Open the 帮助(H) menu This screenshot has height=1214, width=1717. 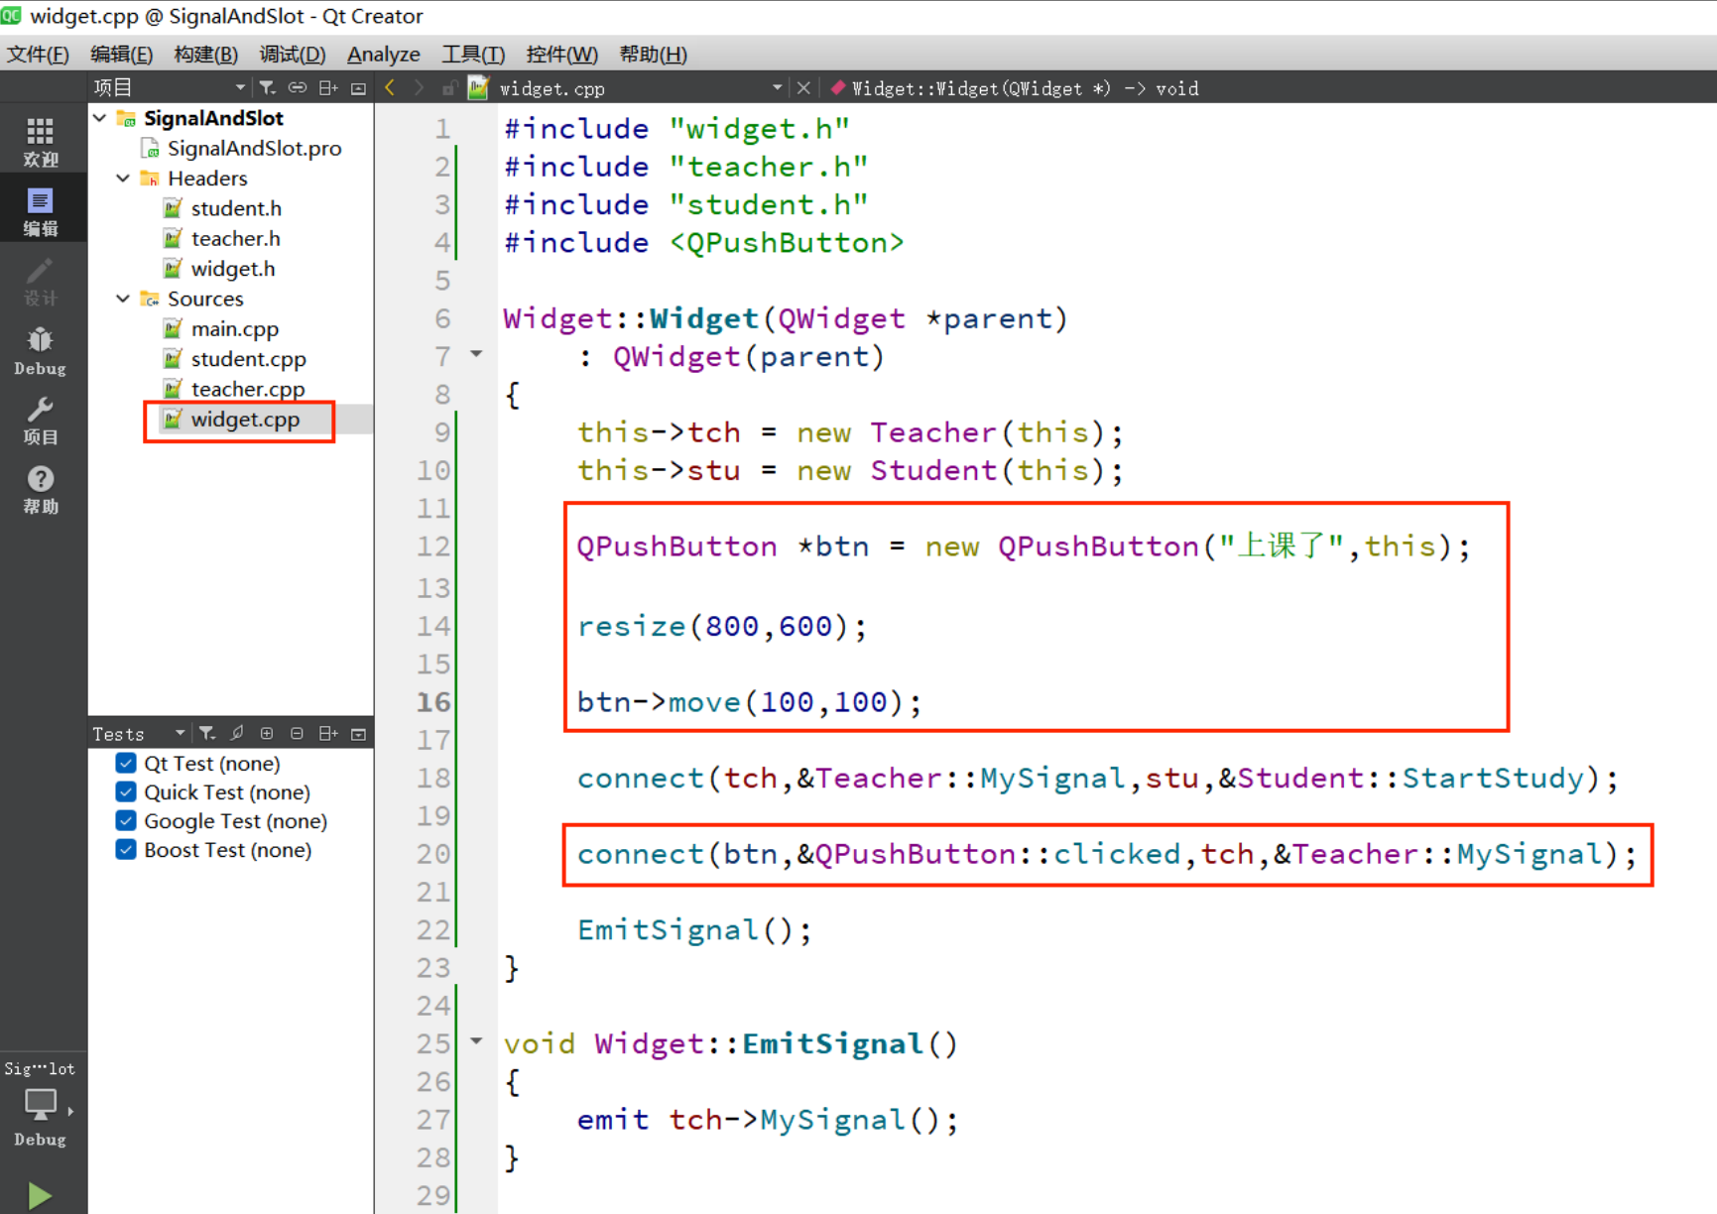[653, 54]
